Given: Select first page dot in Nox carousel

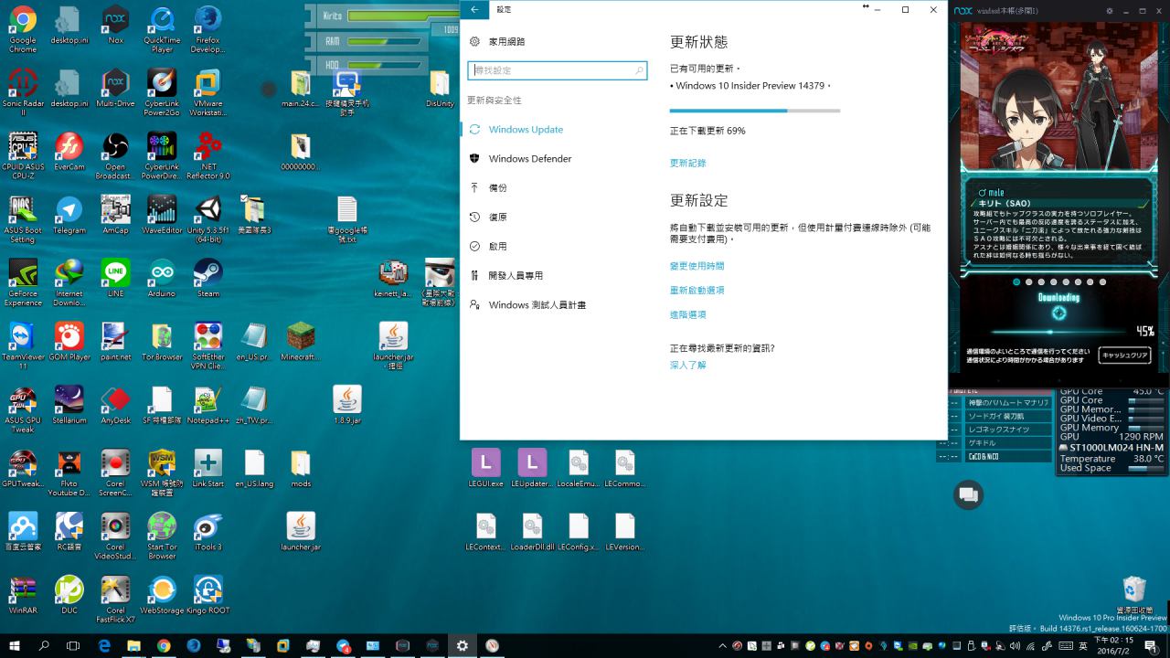Looking at the screenshot, I should point(1016,282).
